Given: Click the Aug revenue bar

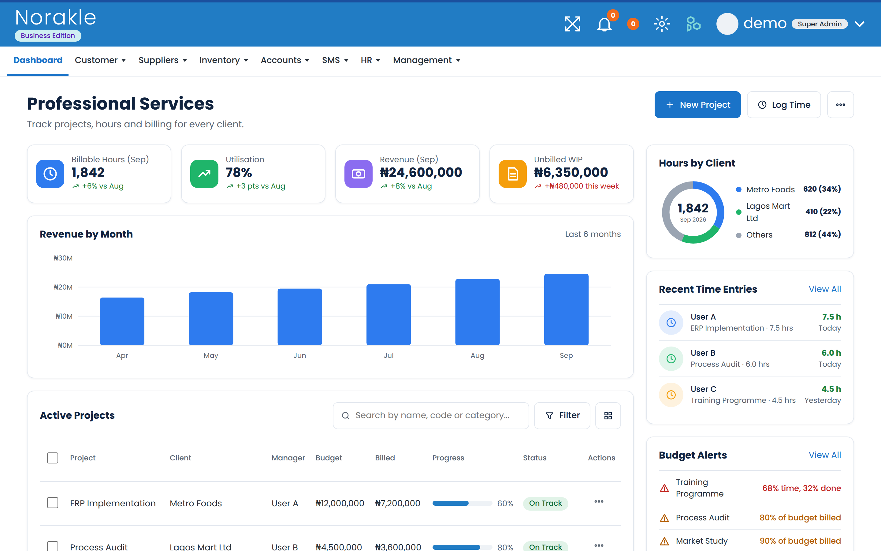Looking at the screenshot, I should pyautogui.click(x=477, y=312).
